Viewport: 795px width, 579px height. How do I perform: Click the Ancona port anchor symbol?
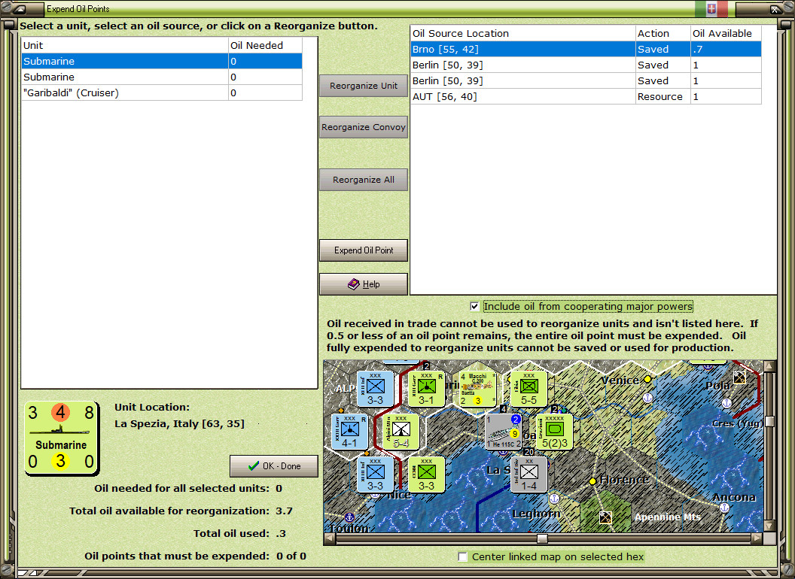click(724, 507)
